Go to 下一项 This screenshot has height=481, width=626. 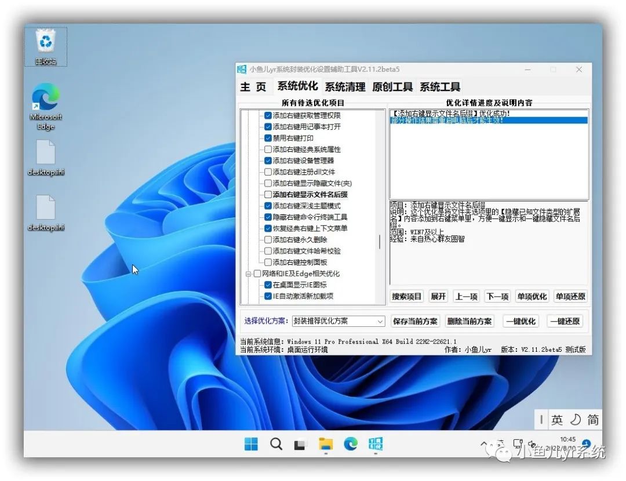[x=497, y=296]
